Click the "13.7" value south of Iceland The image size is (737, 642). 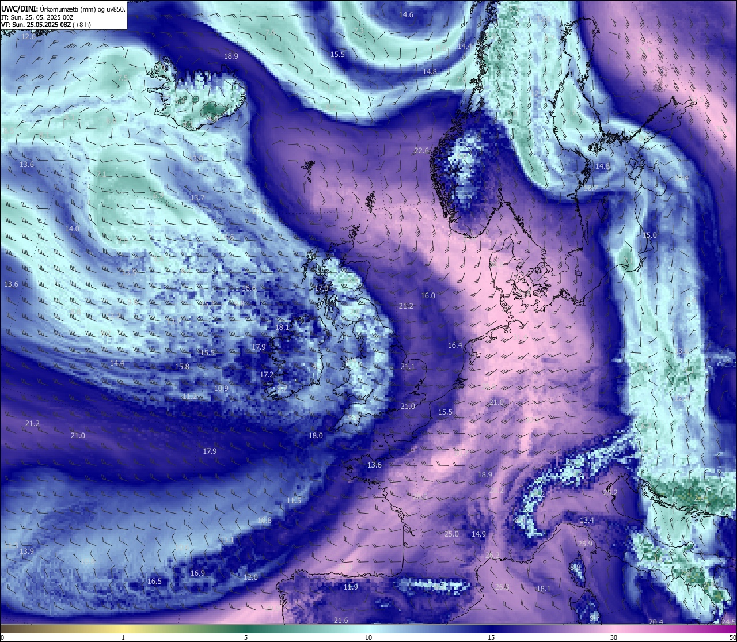click(197, 197)
